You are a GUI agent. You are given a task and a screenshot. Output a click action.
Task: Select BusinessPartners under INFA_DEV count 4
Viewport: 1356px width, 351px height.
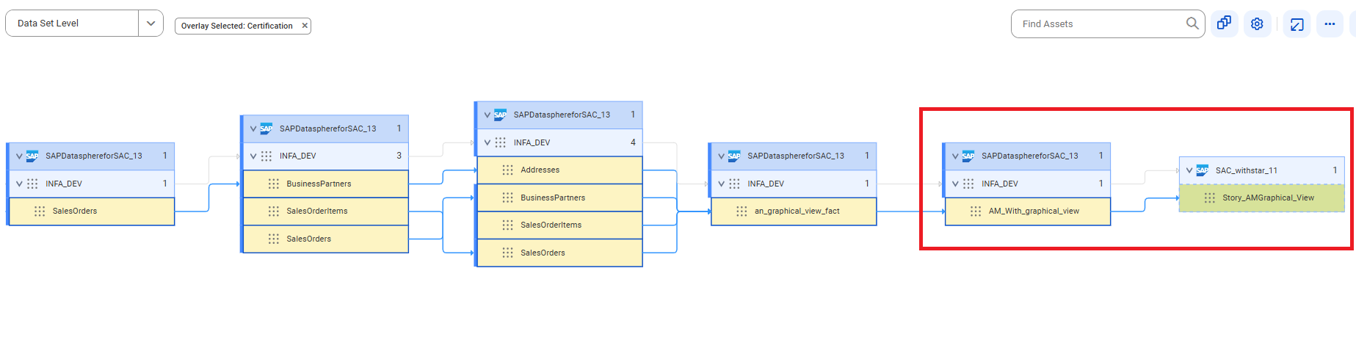click(559, 198)
